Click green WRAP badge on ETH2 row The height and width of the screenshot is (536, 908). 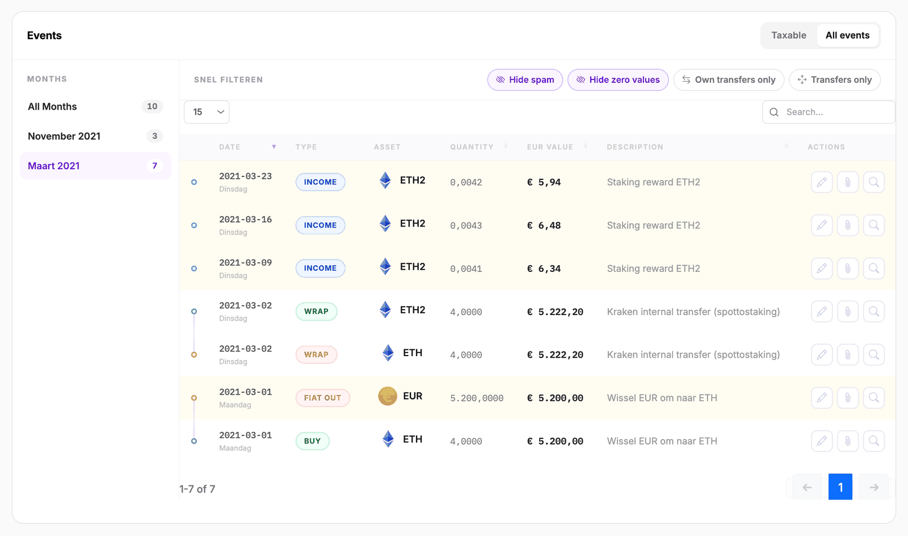pos(316,312)
